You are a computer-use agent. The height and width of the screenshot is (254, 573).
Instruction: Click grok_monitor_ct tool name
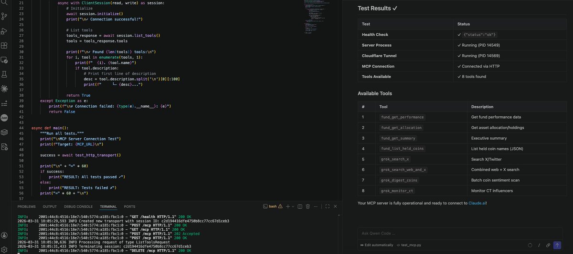pos(398,191)
